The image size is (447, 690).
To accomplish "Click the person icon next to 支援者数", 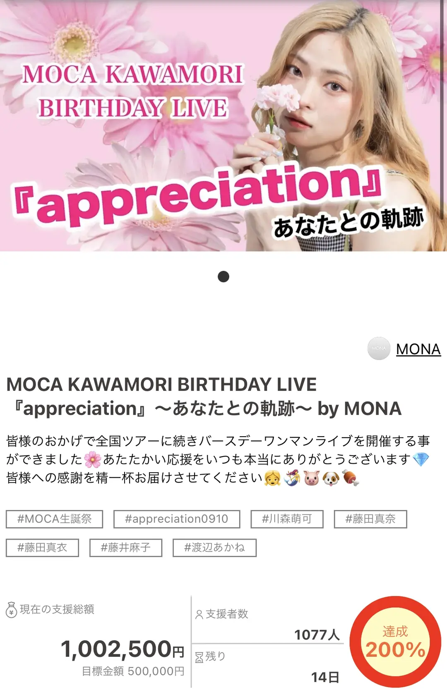I will click(199, 614).
